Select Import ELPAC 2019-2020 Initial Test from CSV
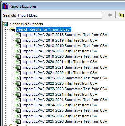 pyautogui.click(x=60, y=51)
